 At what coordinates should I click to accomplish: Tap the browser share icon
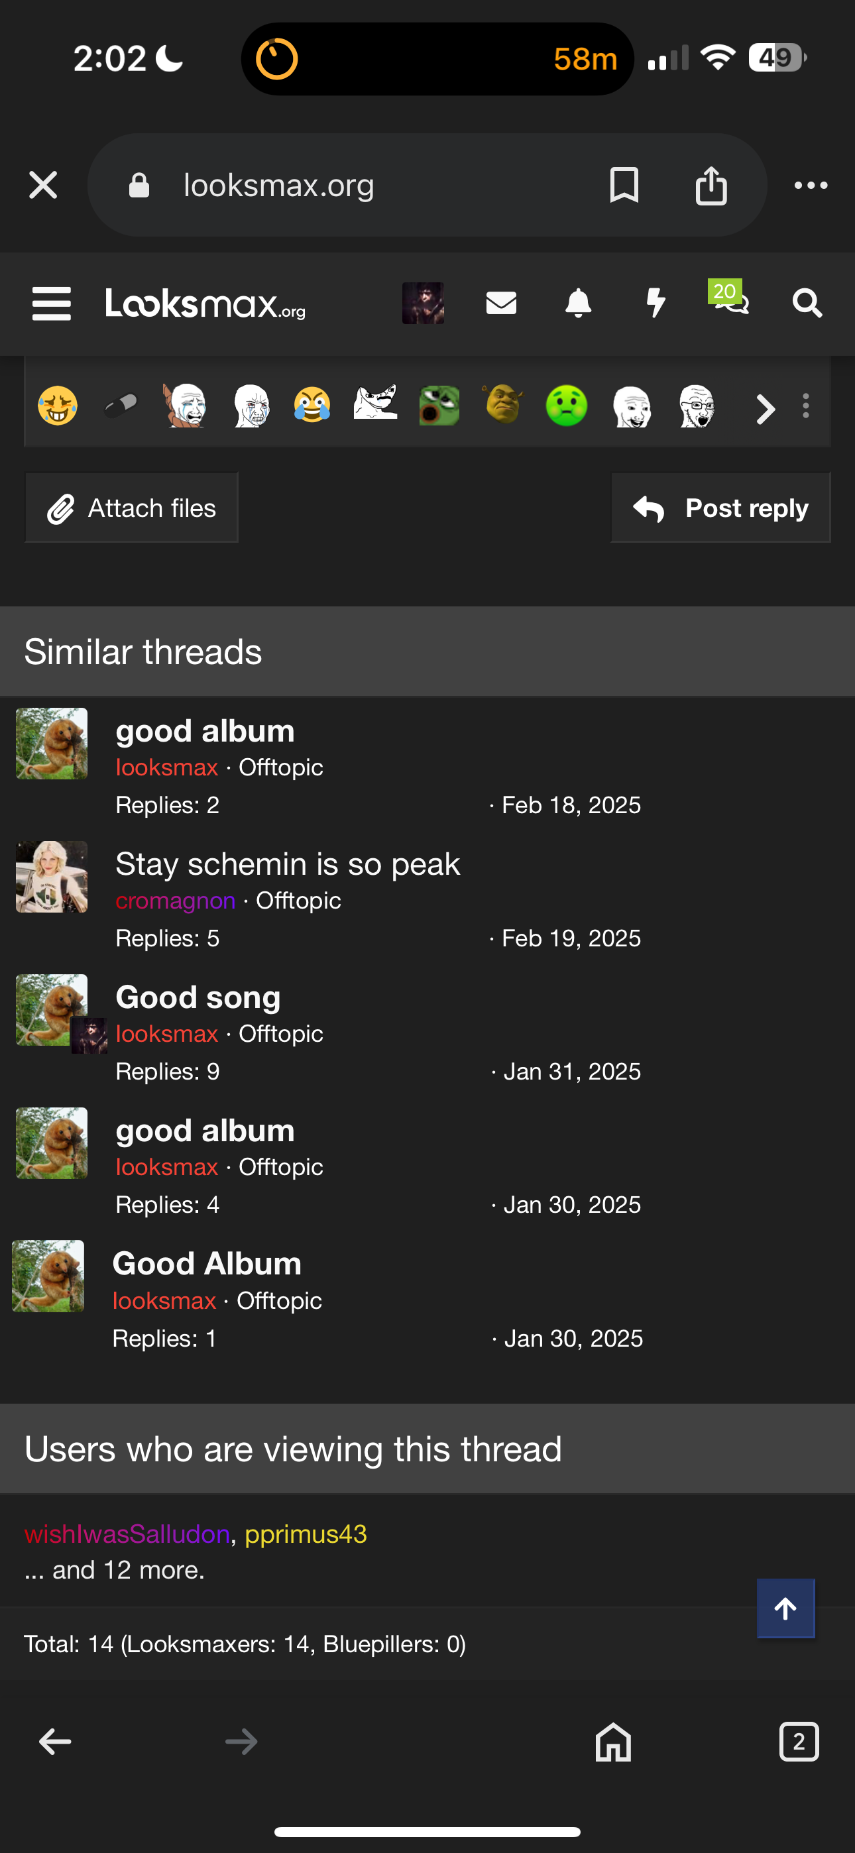click(711, 186)
